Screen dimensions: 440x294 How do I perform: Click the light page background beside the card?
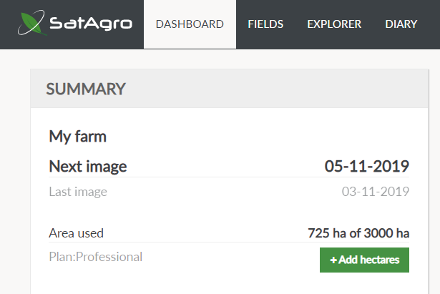coord(15,168)
